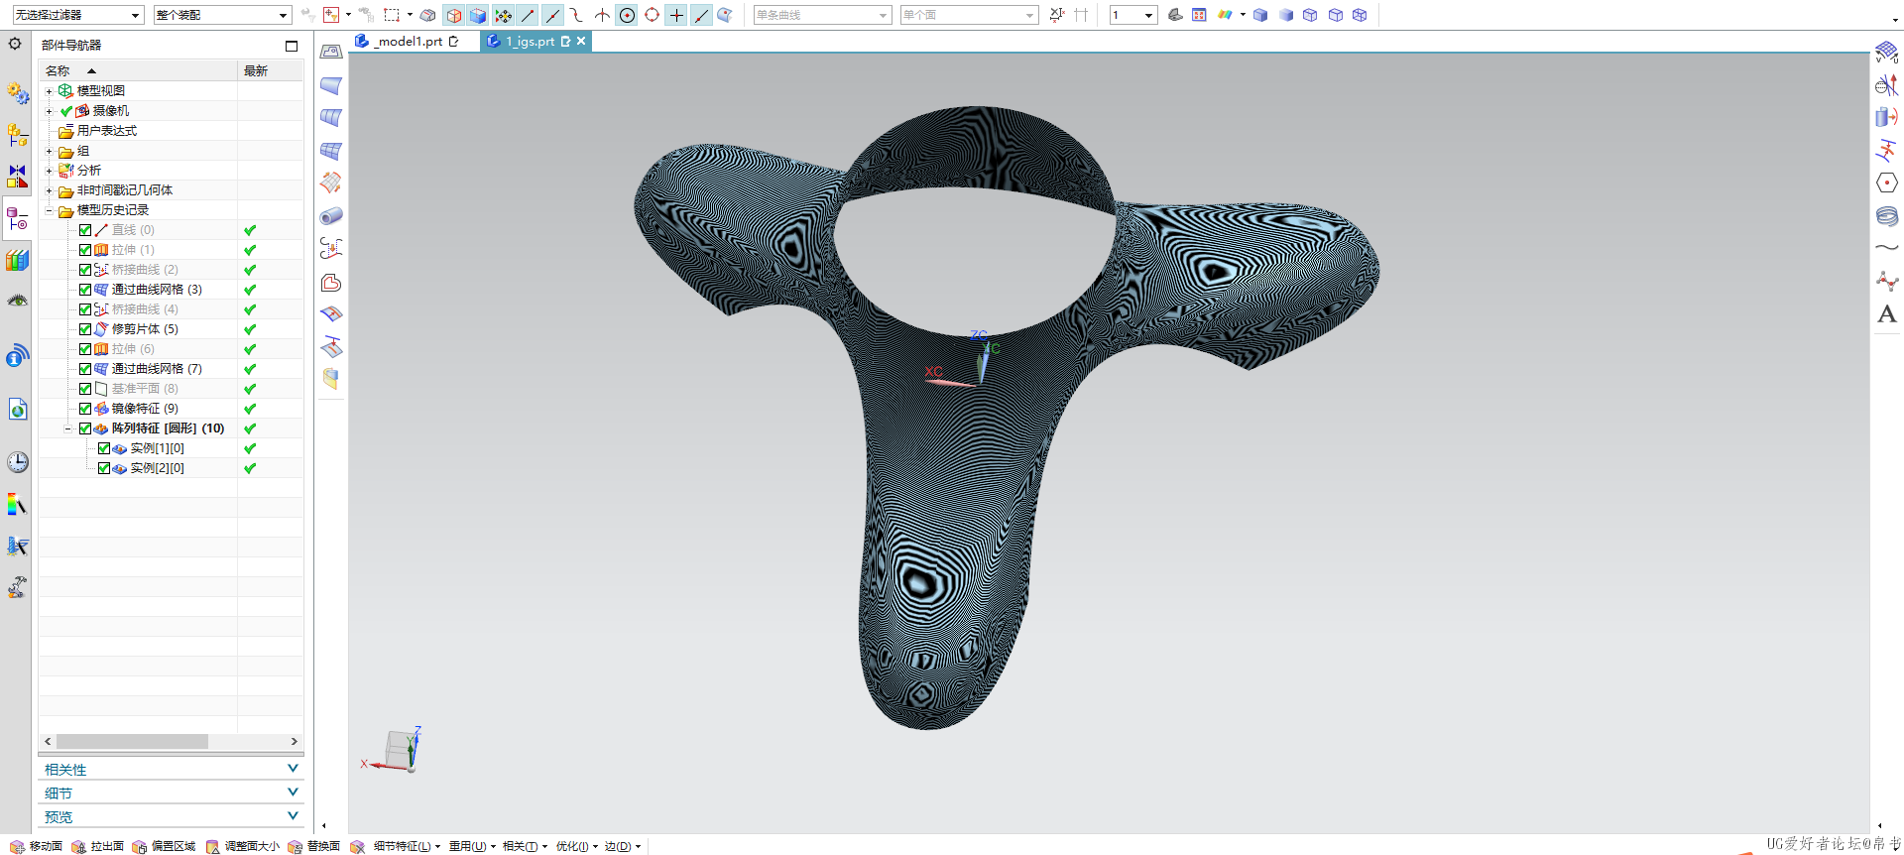The image size is (1904, 855).
Task: Close the 1_igs.prt tab
Action: pos(581,41)
